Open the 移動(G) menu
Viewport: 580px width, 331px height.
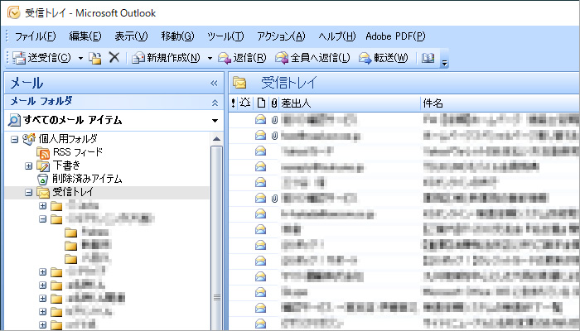[177, 36]
